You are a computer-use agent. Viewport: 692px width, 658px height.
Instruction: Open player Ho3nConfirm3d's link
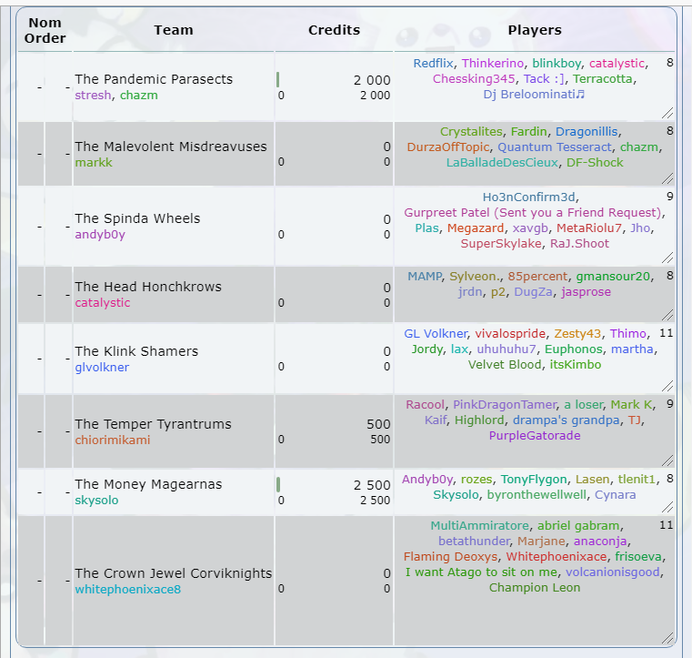tap(528, 197)
